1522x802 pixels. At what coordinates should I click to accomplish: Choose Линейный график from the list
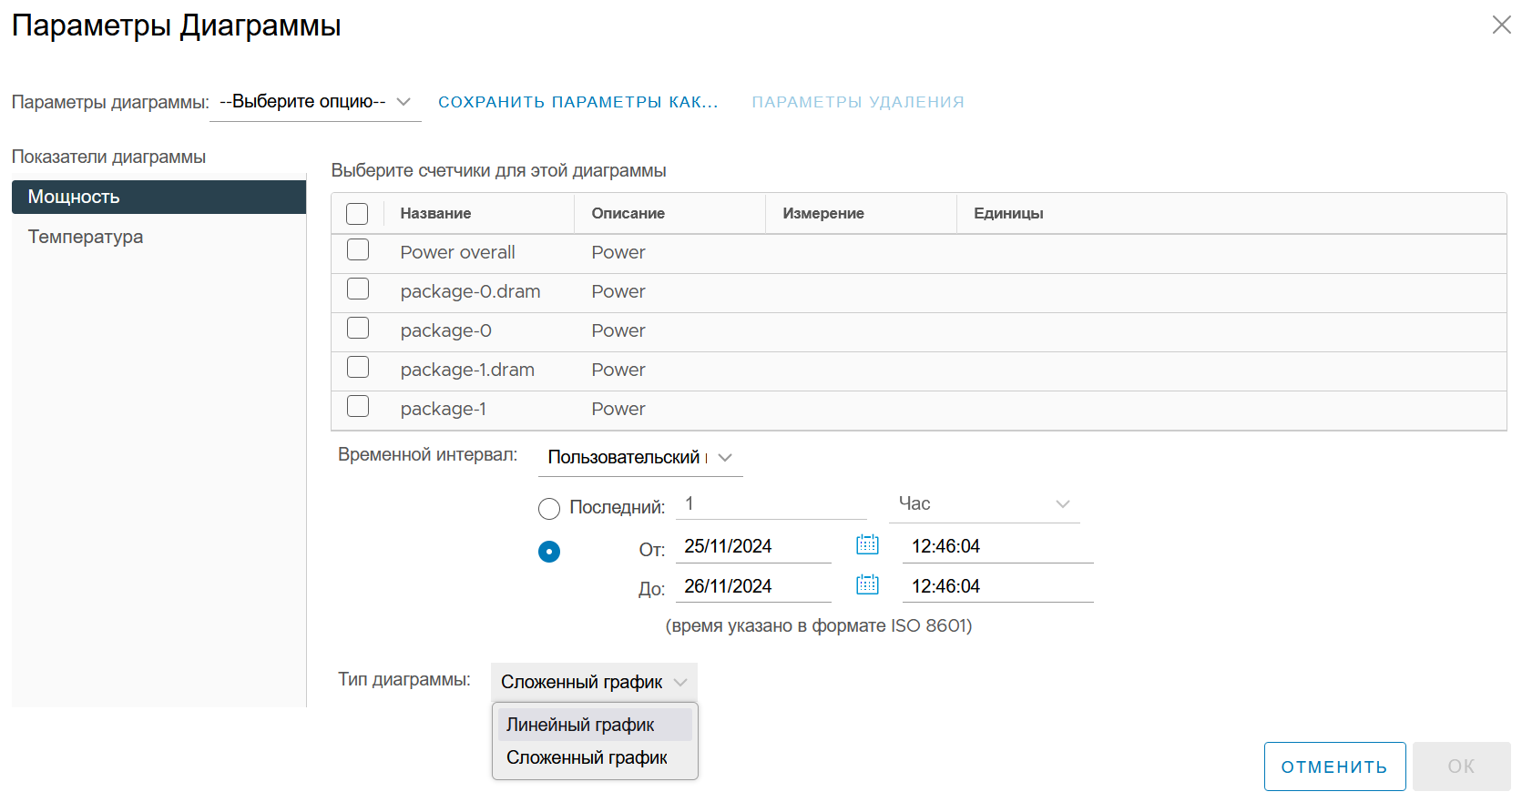[x=595, y=725]
